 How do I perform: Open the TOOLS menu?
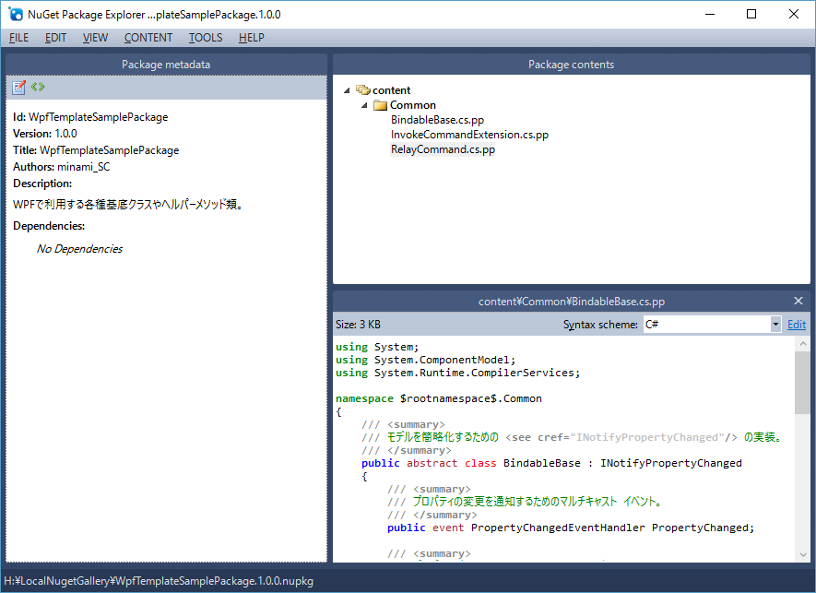tap(206, 38)
